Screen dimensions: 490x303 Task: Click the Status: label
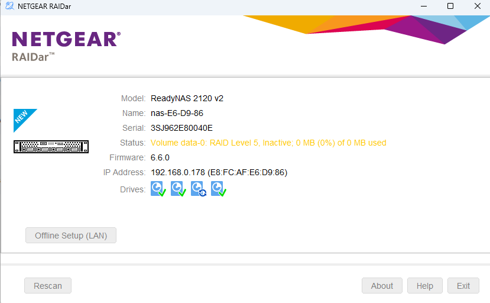click(133, 143)
